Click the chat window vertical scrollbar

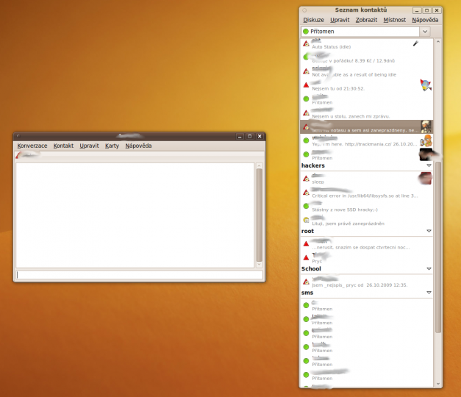click(259, 215)
